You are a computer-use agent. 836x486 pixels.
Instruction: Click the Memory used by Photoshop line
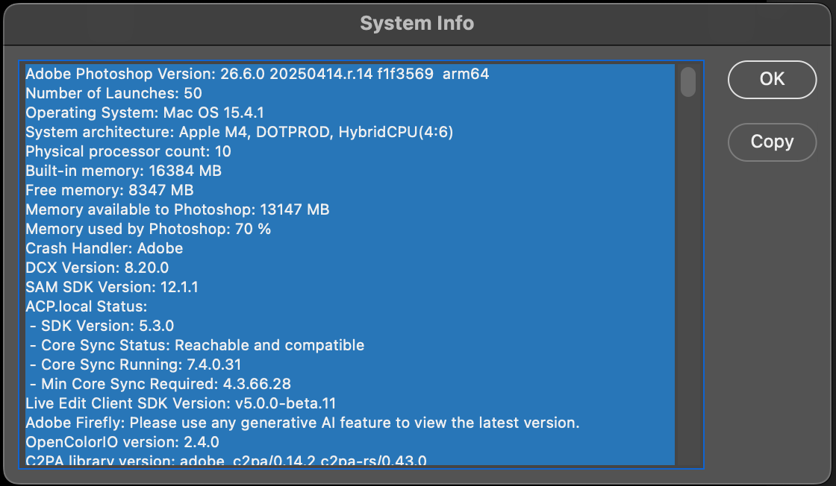point(148,229)
